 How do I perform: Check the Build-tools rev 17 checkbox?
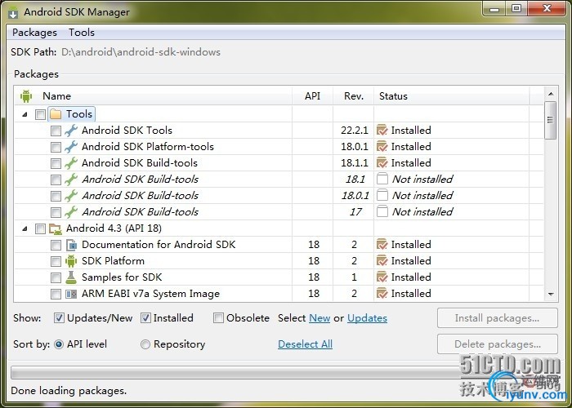(x=56, y=212)
